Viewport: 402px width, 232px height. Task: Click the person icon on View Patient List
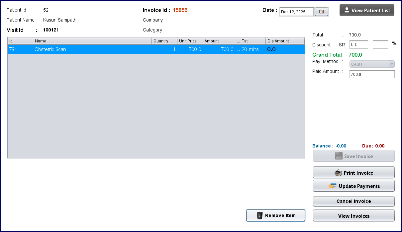347,10
